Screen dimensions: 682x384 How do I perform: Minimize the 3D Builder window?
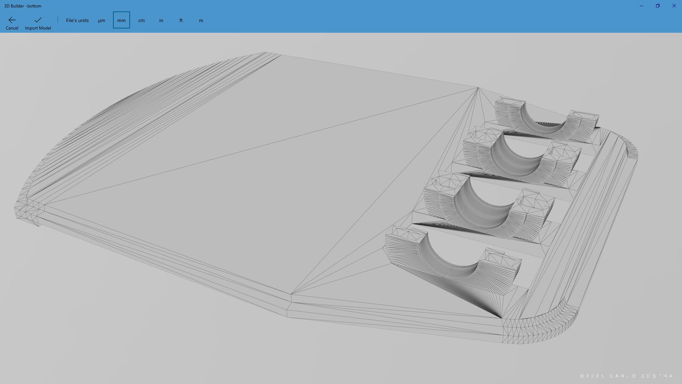641,6
